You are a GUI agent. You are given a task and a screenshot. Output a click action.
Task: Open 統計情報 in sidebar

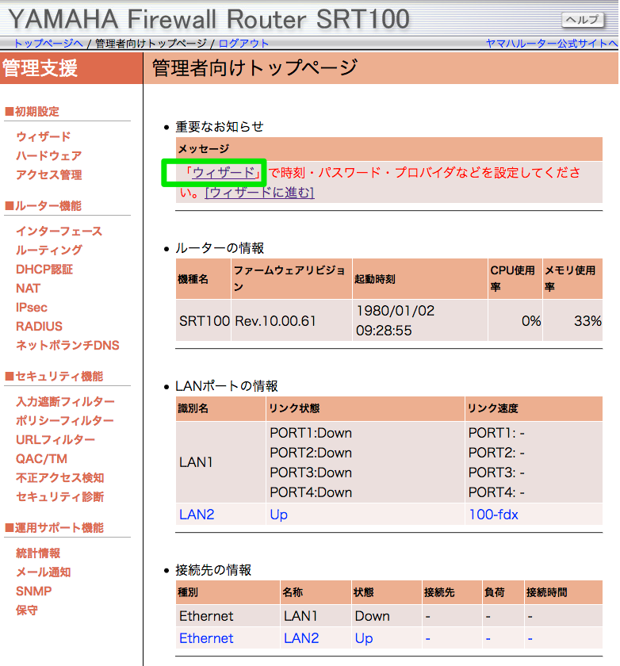38,553
